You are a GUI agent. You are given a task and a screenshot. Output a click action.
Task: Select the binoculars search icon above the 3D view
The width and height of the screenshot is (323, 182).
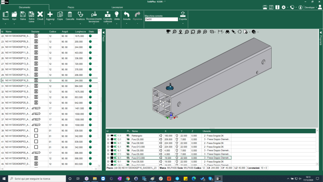227,32
